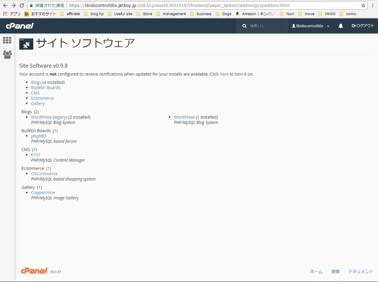Viewport: 378px width, 282px height.
Task: Expand the libidocontrol00x user dropdown
Action: pyautogui.click(x=310, y=26)
